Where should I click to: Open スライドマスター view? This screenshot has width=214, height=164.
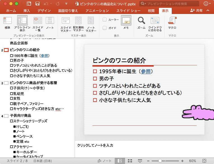66,24
